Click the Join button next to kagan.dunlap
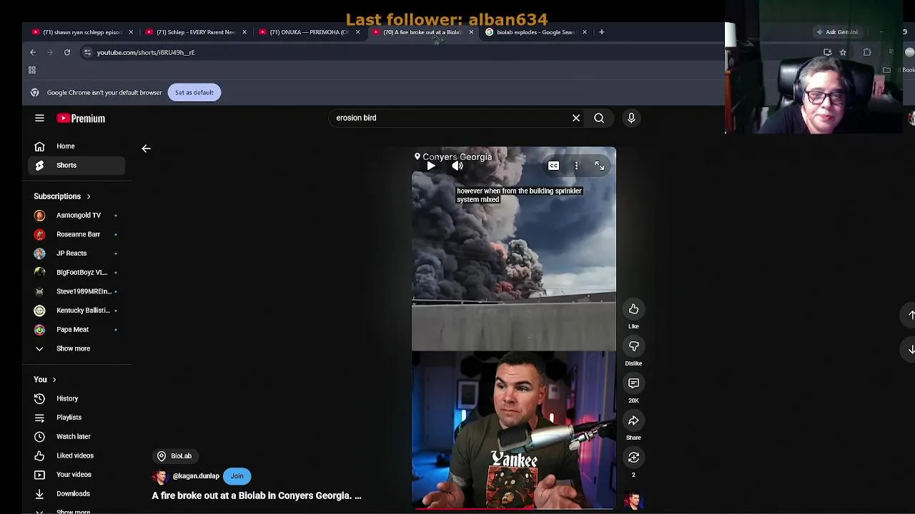Screen dimensions: 915x514 pyautogui.click(x=237, y=476)
